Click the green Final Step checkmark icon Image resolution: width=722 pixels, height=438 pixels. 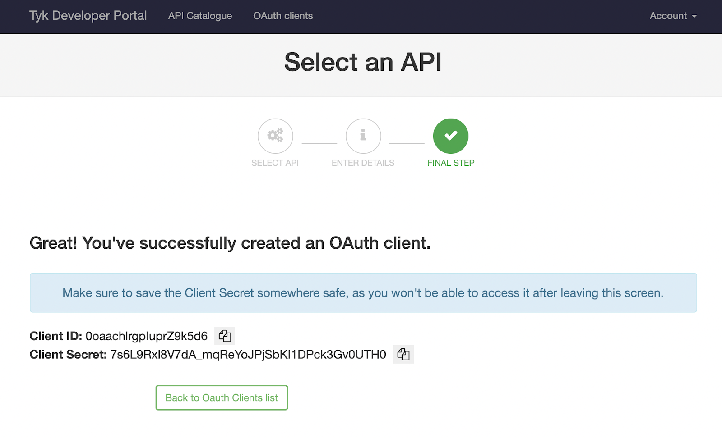tap(451, 136)
